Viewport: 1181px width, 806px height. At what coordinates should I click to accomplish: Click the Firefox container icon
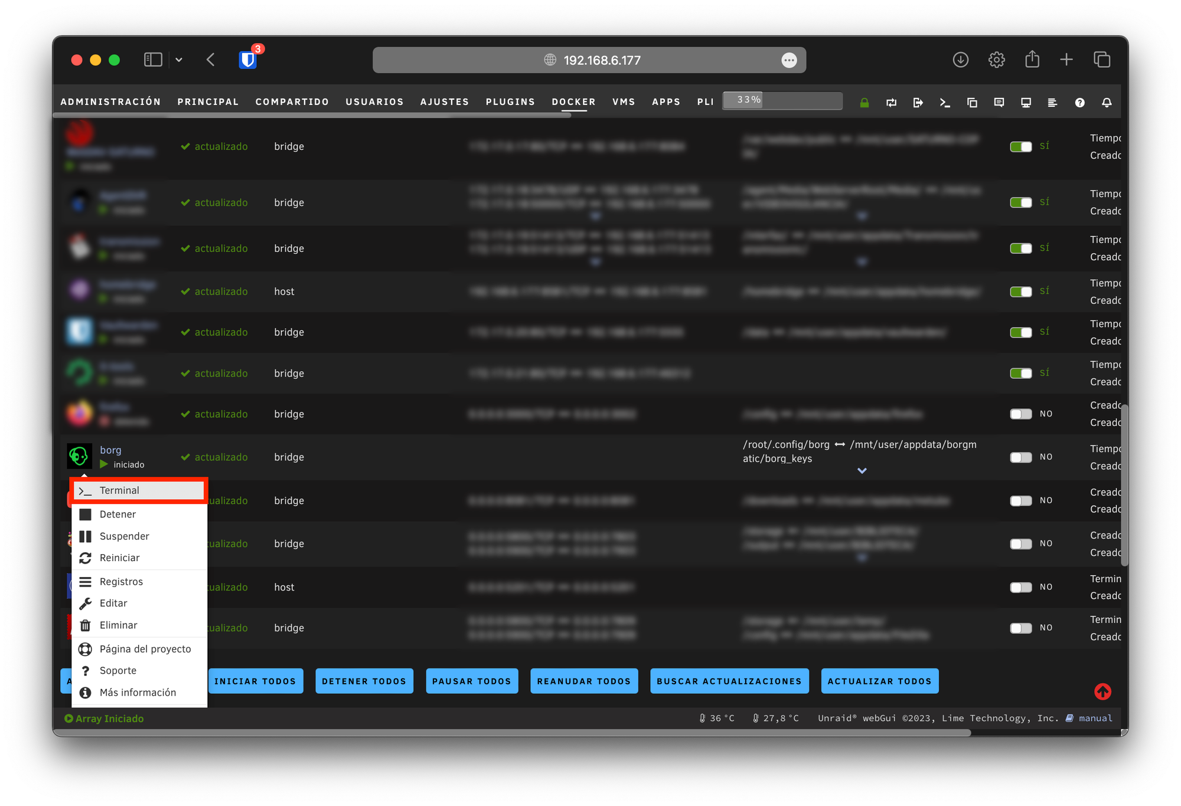(x=80, y=414)
